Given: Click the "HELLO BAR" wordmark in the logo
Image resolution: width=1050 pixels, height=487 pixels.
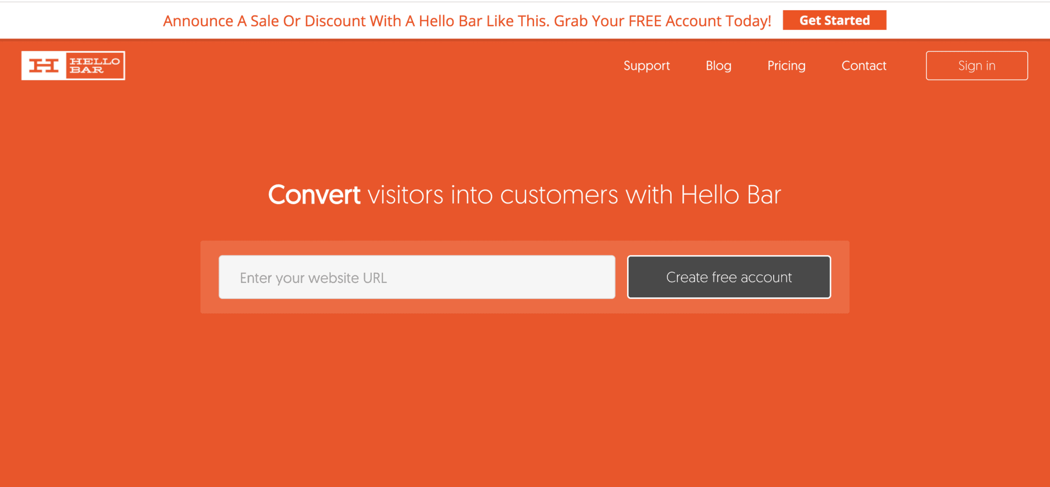Looking at the screenshot, I should point(95,66).
